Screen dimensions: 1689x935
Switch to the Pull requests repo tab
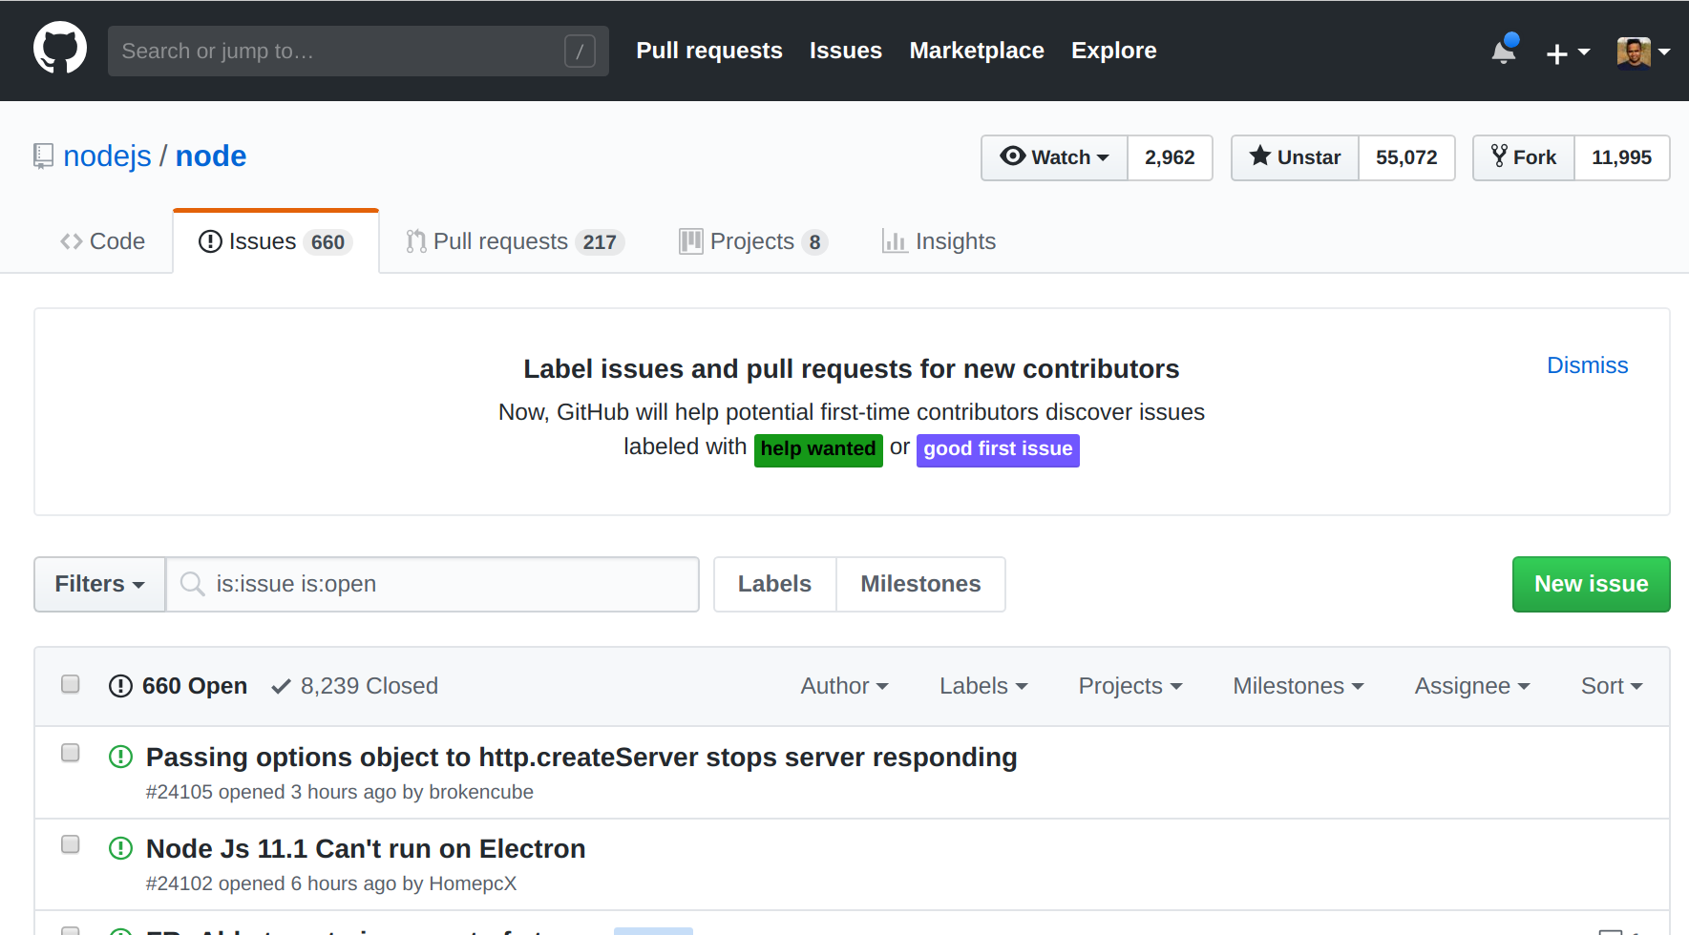pyautogui.click(x=516, y=241)
